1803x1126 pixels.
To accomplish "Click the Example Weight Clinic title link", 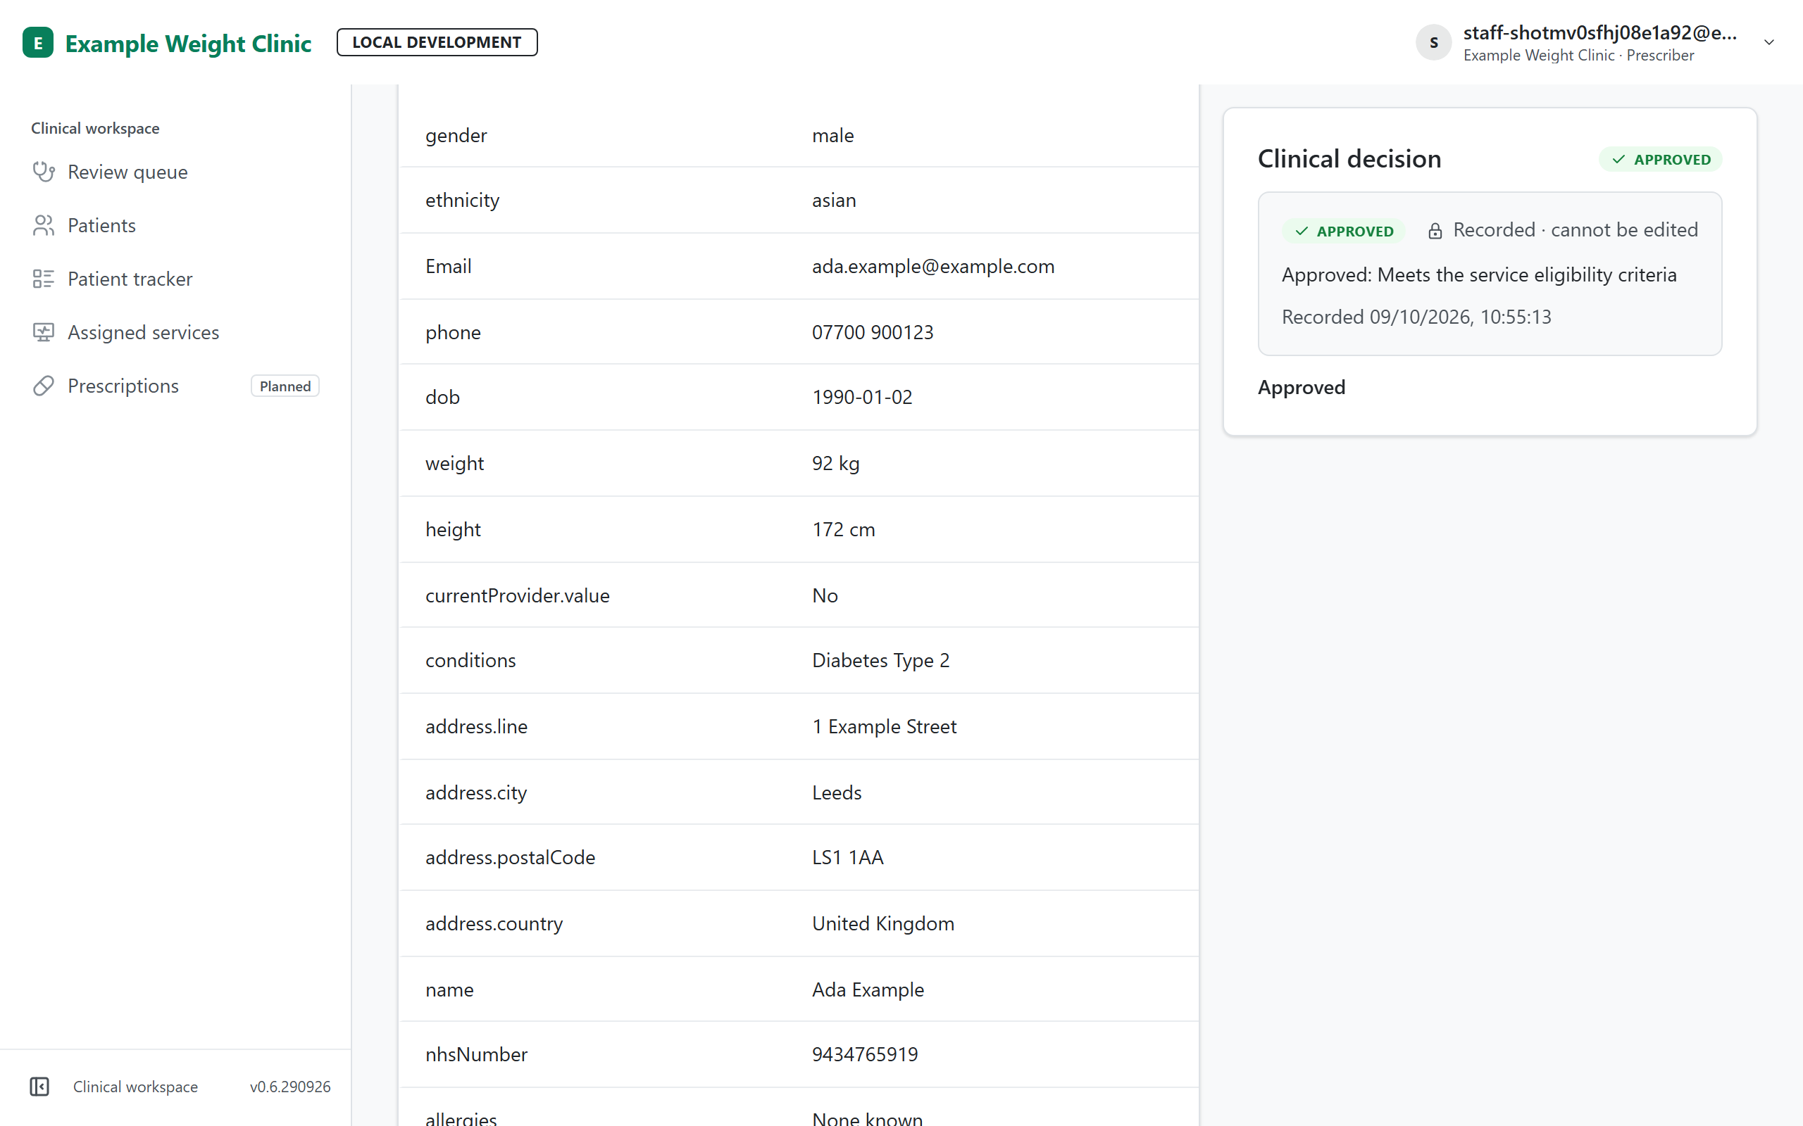I will 188,43.
